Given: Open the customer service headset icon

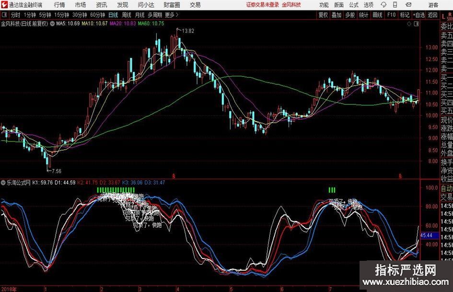Looking at the screenshot, I should coord(383,5).
